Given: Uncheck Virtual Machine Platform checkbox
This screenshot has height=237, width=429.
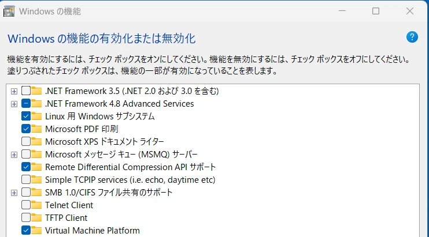Looking at the screenshot, I should point(26,230).
